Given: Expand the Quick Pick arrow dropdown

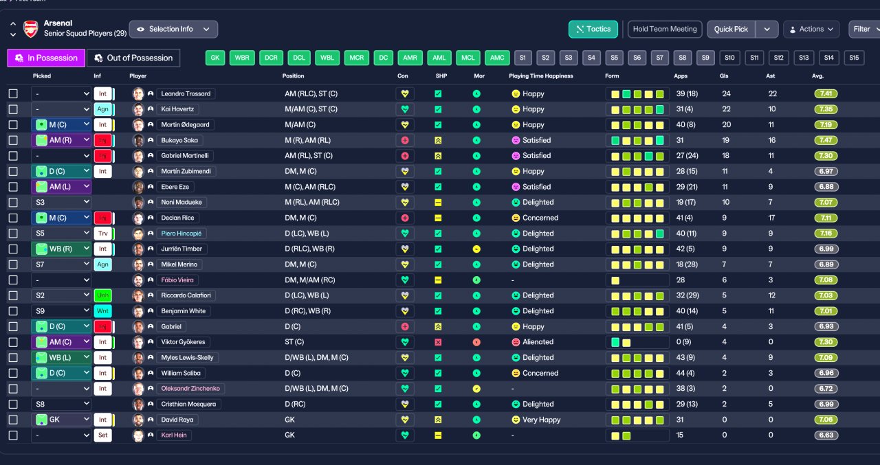Looking at the screenshot, I should (x=767, y=29).
